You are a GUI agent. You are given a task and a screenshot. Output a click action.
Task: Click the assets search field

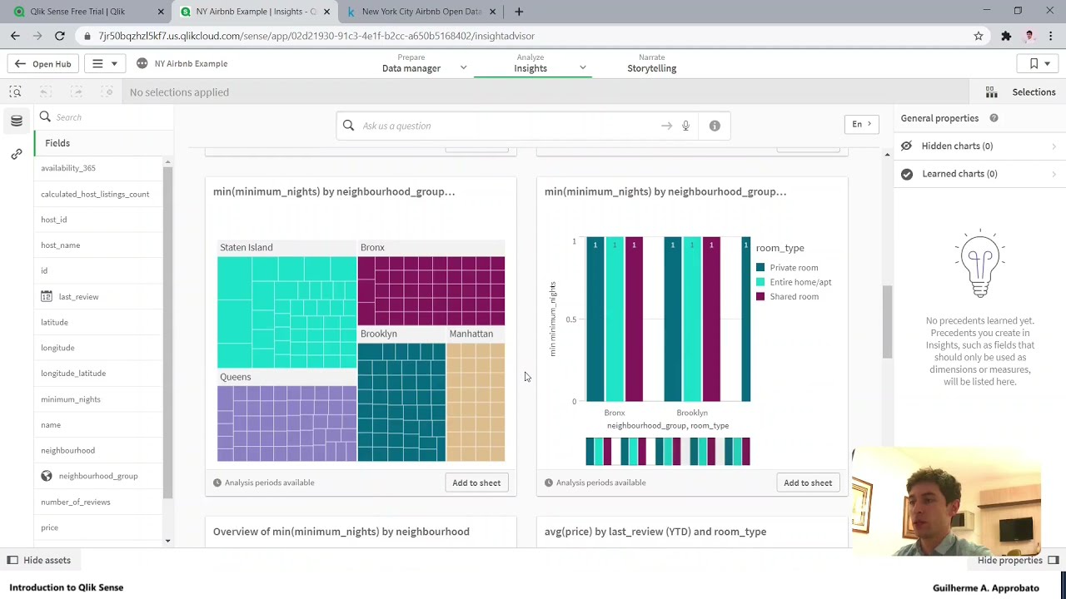tap(104, 117)
